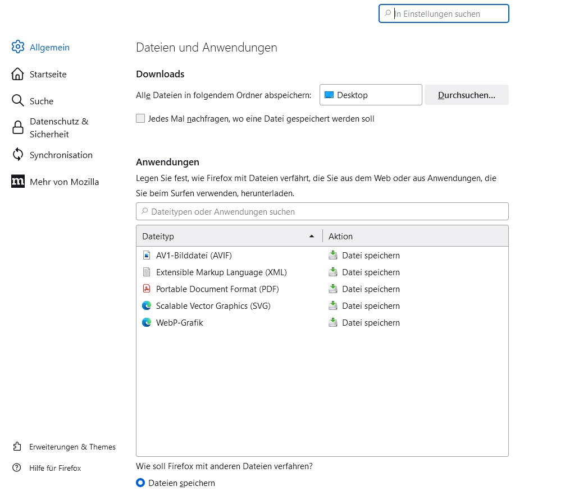Click the Datenschutz & Sicherheit lock icon
Image resolution: width=588 pixels, height=491 pixels.
tap(18, 128)
